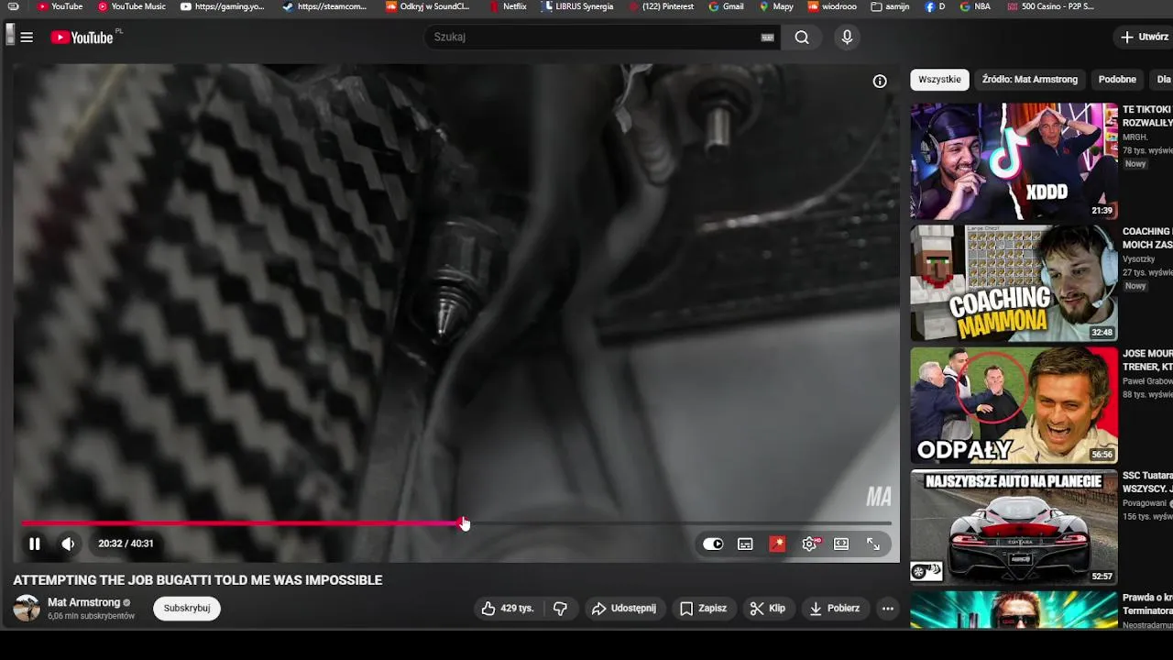
Task: Open the Mat Armstrong channel name link
Action: point(83,602)
